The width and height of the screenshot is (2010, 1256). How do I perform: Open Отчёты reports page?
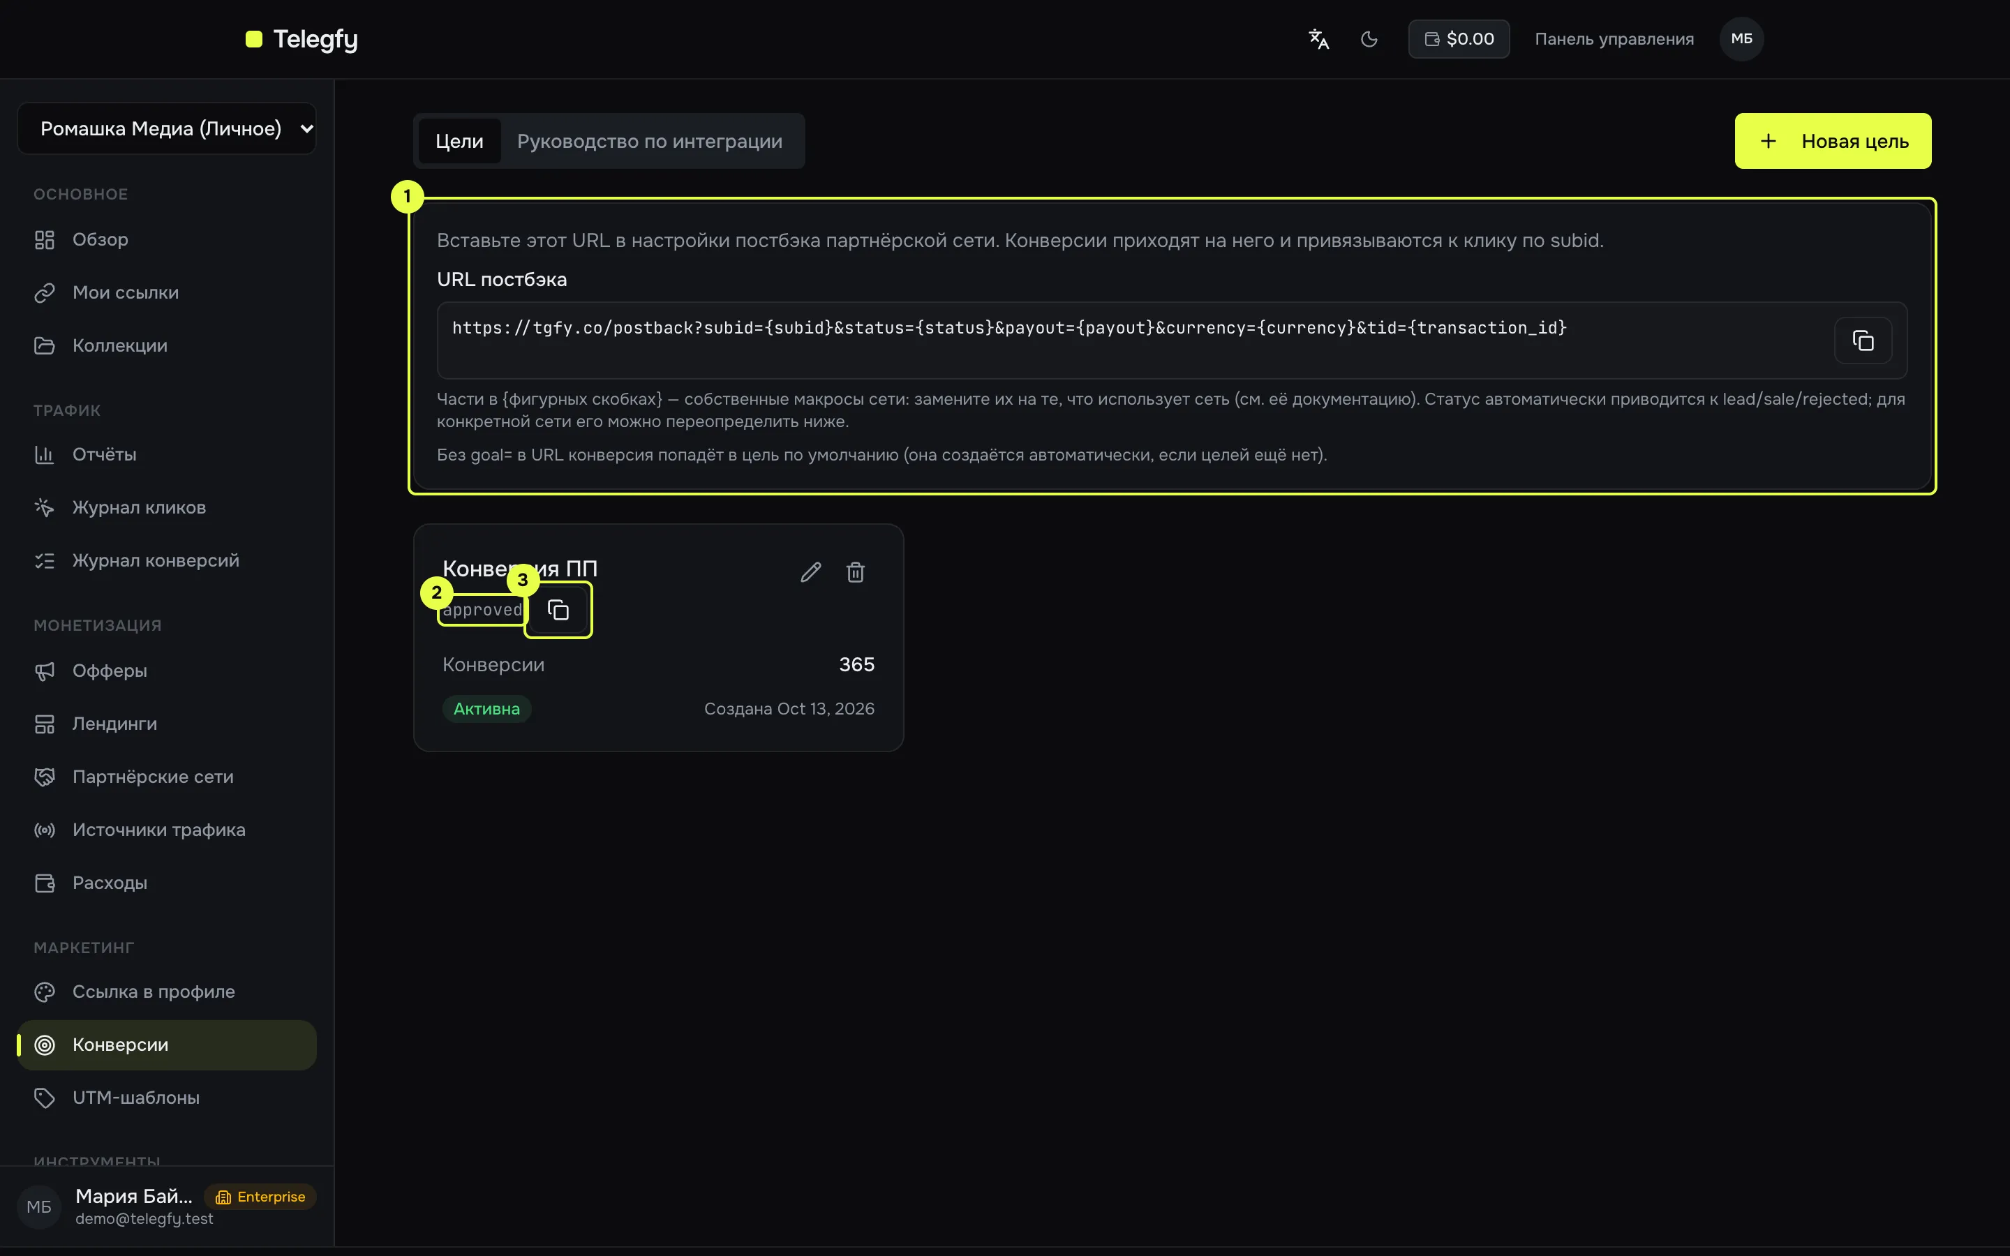[x=167, y=454]
